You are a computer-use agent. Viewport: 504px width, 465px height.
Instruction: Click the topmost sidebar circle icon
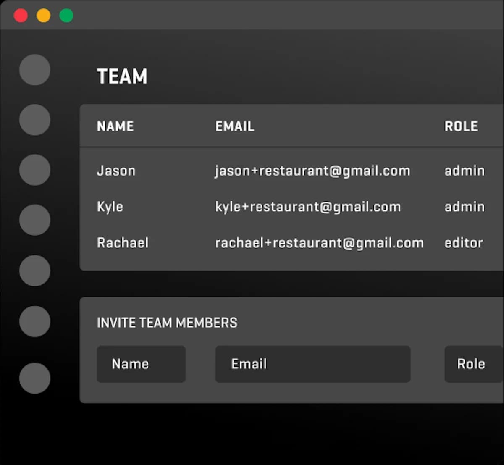[35, 70]
